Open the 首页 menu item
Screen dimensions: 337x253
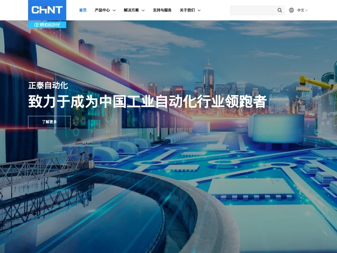tap(83, 10)
